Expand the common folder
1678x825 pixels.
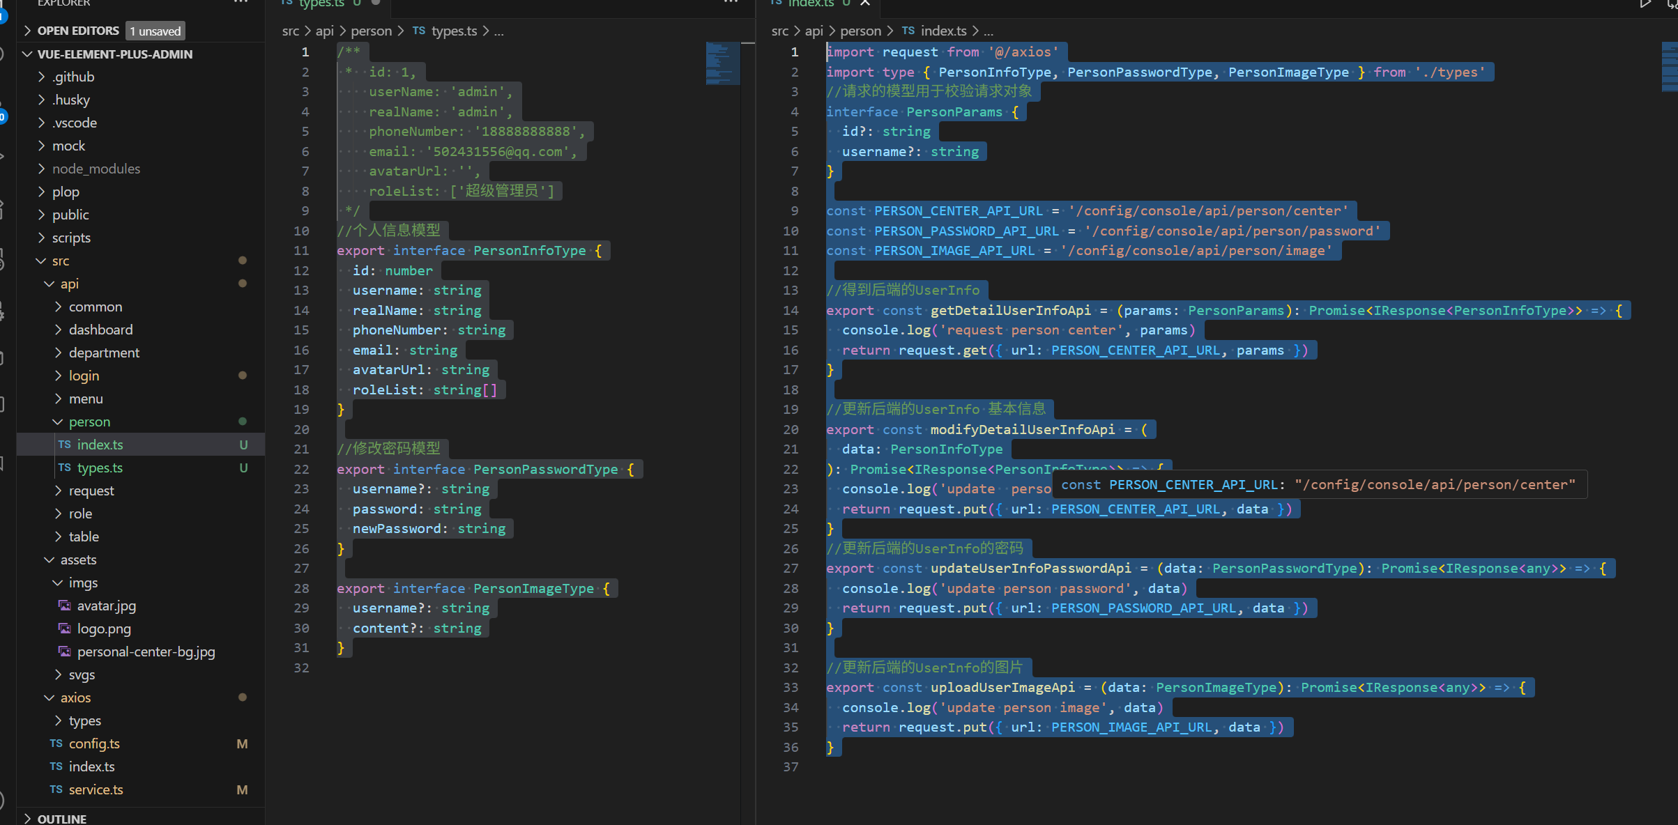coord(58,307)
